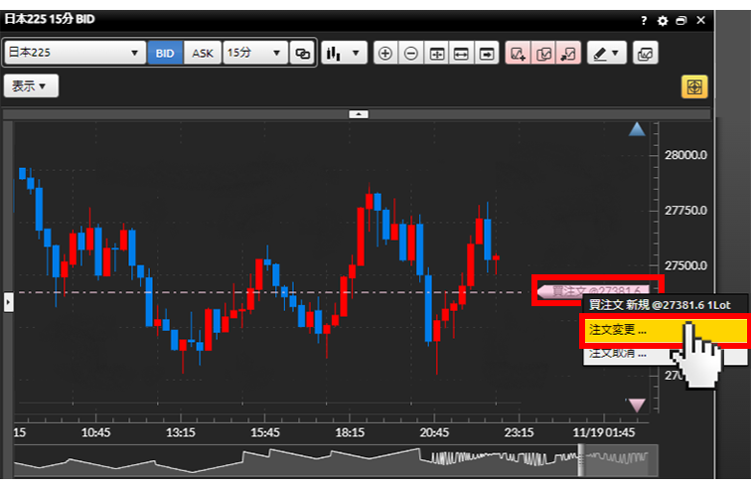This screenshot has height=489, width=751.
Task: Click the new order on chart icon
Action: tap(518, 53)
